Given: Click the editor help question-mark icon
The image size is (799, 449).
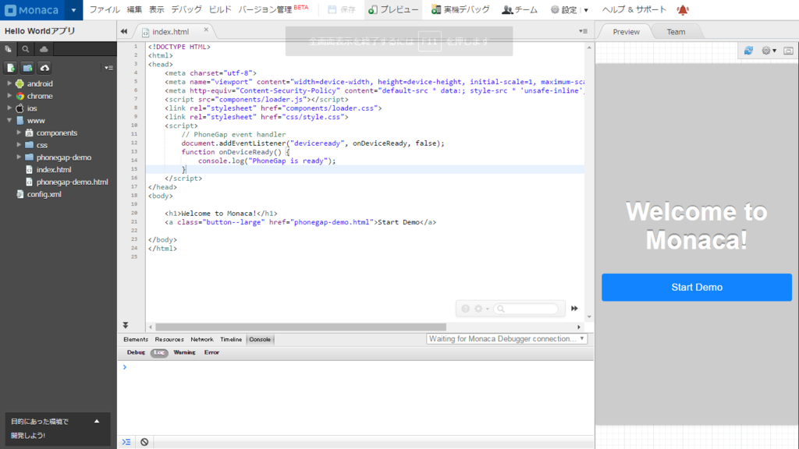Looking at the screenshot, I should pos(465,309).
